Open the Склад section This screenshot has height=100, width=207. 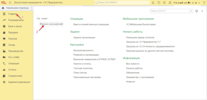pos(11,45)
